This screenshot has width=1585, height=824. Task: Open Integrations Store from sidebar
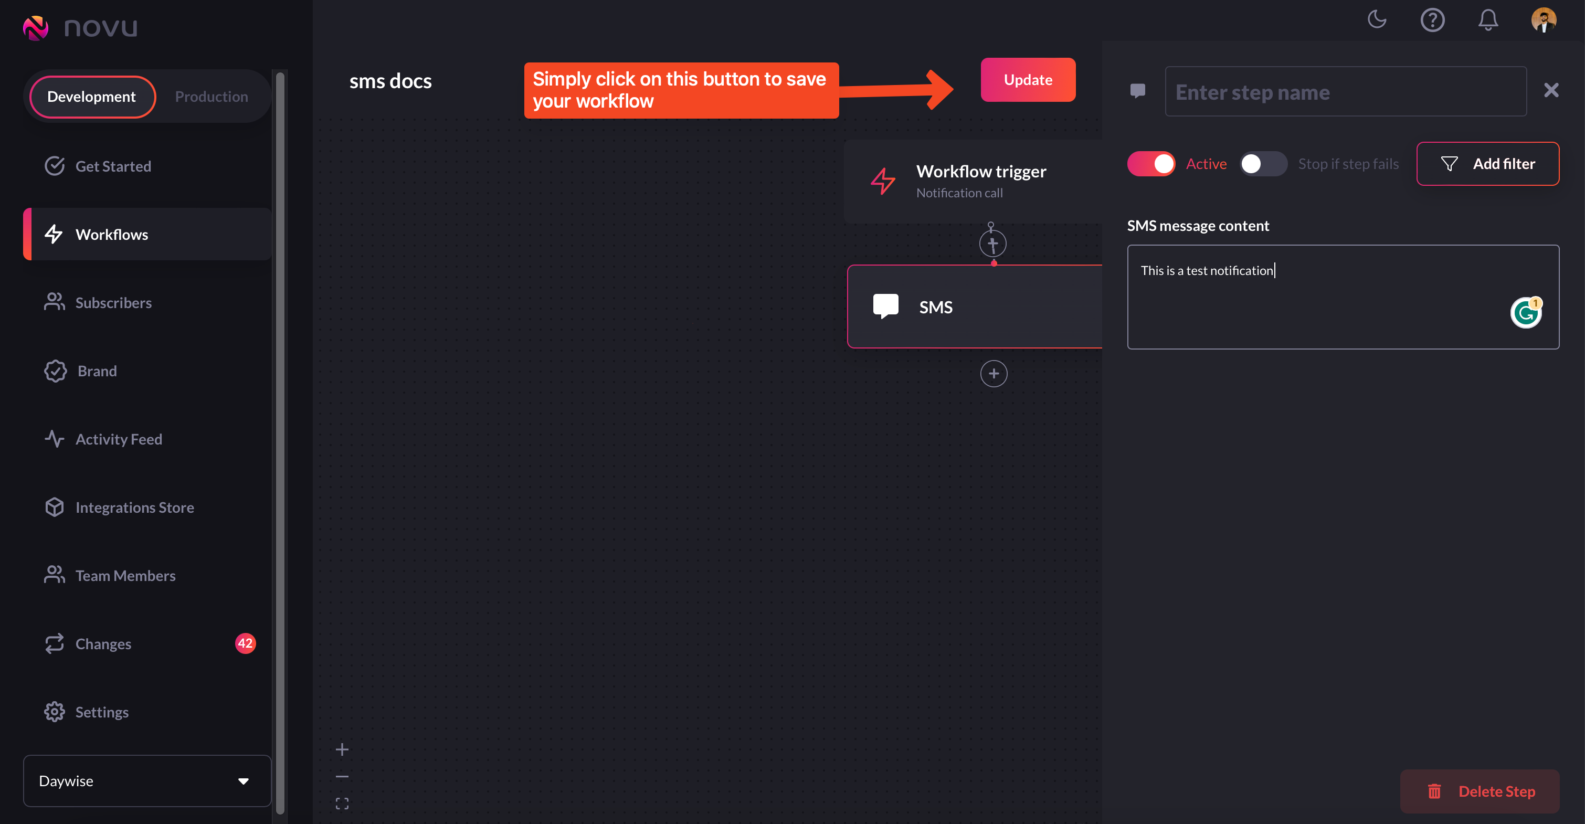134,507
